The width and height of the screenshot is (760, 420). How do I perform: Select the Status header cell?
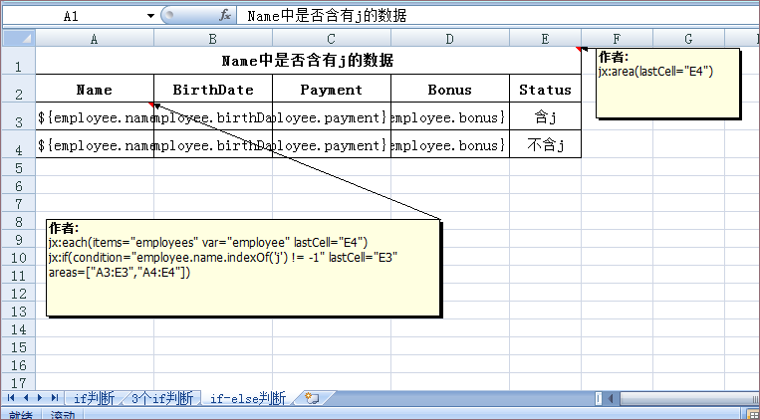(x=544, y=89)
